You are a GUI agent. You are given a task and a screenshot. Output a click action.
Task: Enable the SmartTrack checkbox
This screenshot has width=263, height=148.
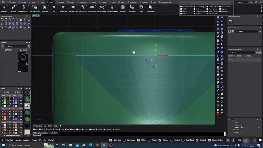coord(182,140)
